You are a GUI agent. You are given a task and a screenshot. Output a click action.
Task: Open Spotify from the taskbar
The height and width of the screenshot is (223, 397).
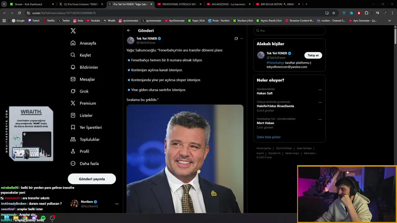click(43, 218)
